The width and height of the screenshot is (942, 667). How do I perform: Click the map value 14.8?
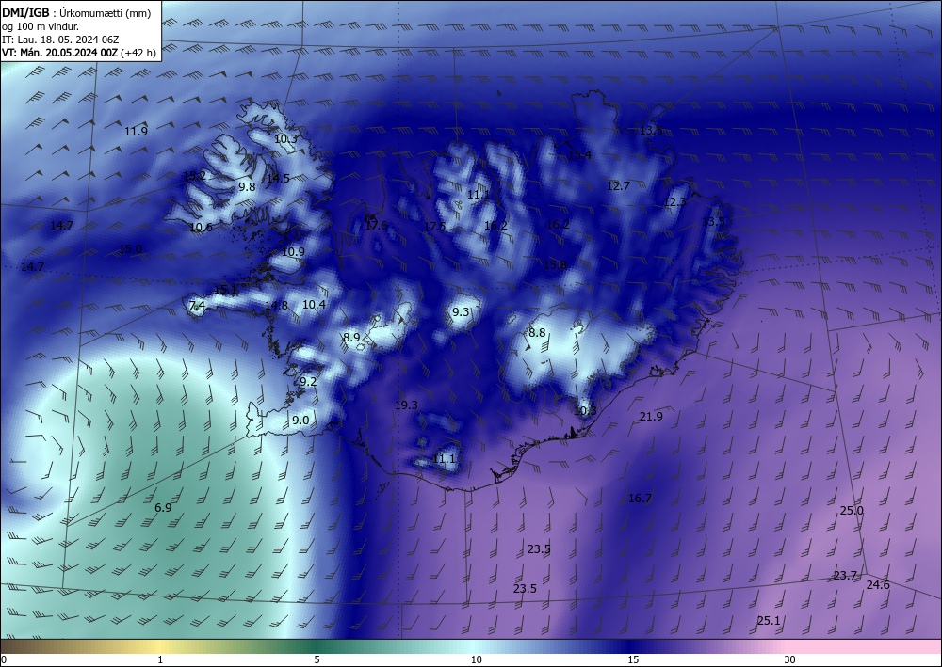click(276, 306)
